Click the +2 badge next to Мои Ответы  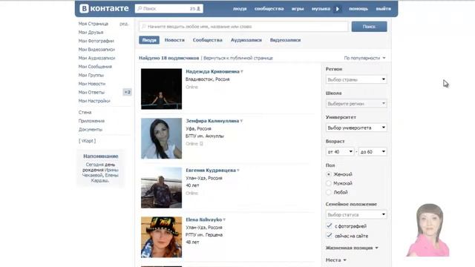coord(127,92)
